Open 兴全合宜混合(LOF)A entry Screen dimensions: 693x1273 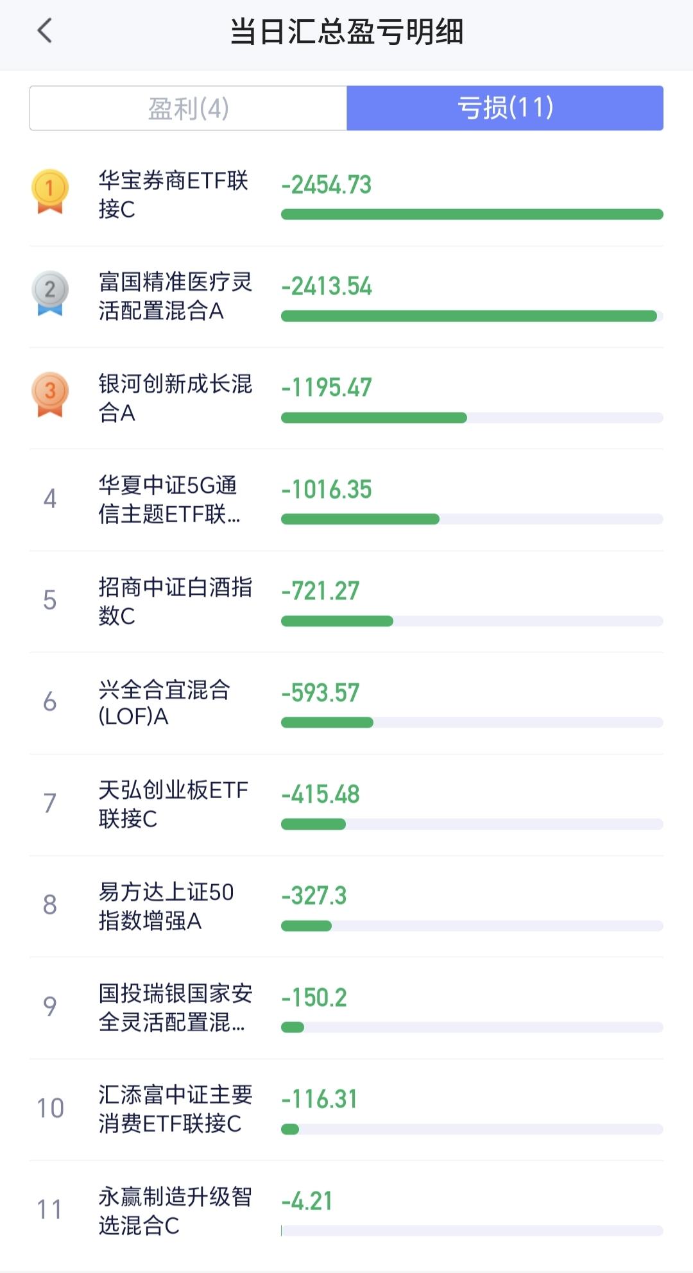click(164, 703)
